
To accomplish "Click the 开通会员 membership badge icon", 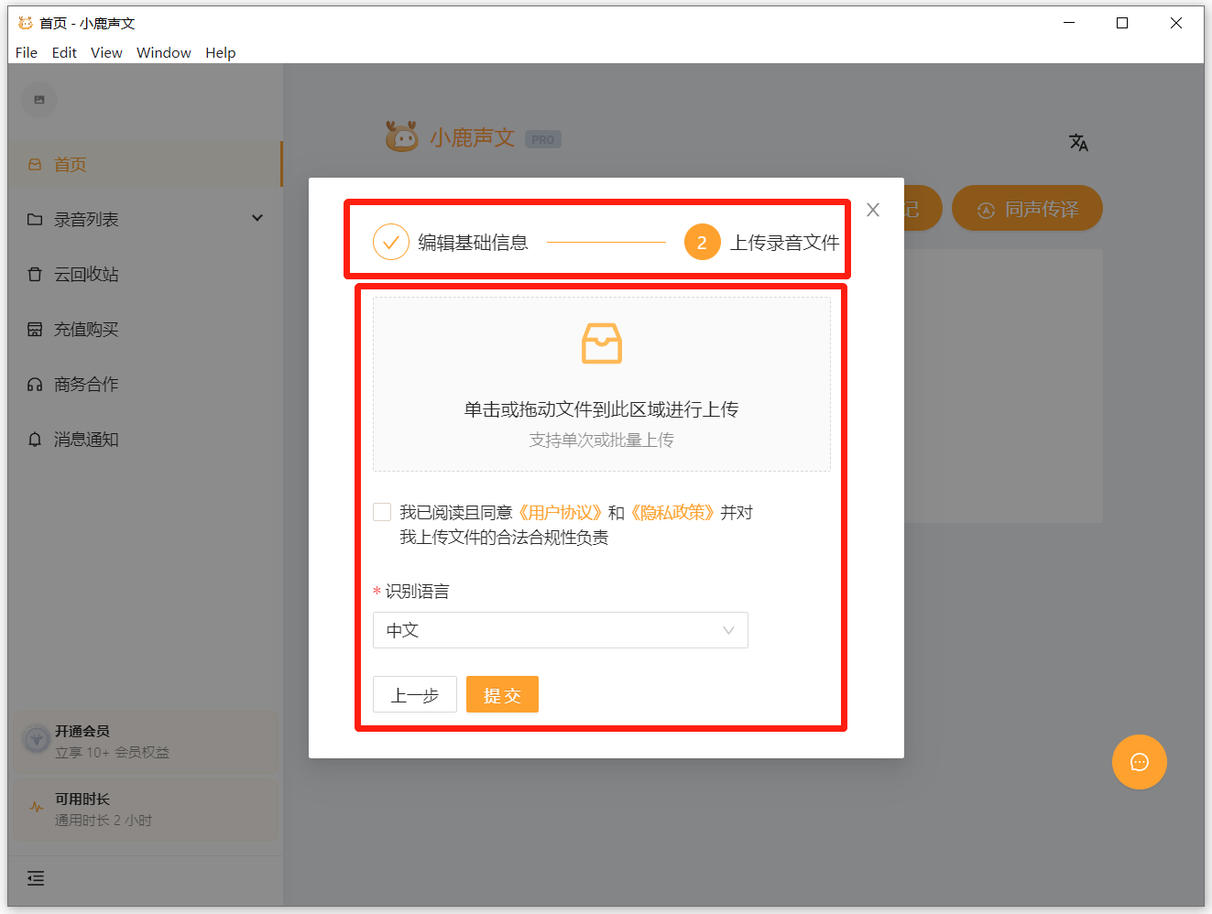I will click(x=36, y=738).
